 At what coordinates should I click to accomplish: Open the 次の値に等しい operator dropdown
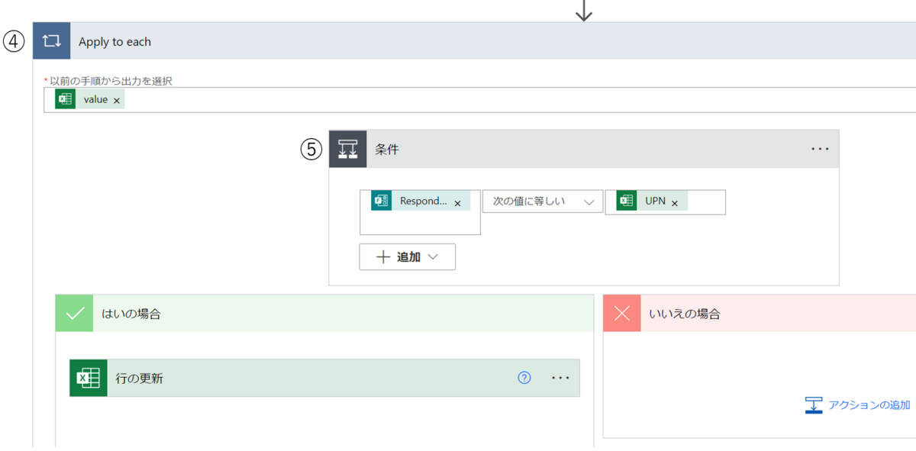click(542, 201)
